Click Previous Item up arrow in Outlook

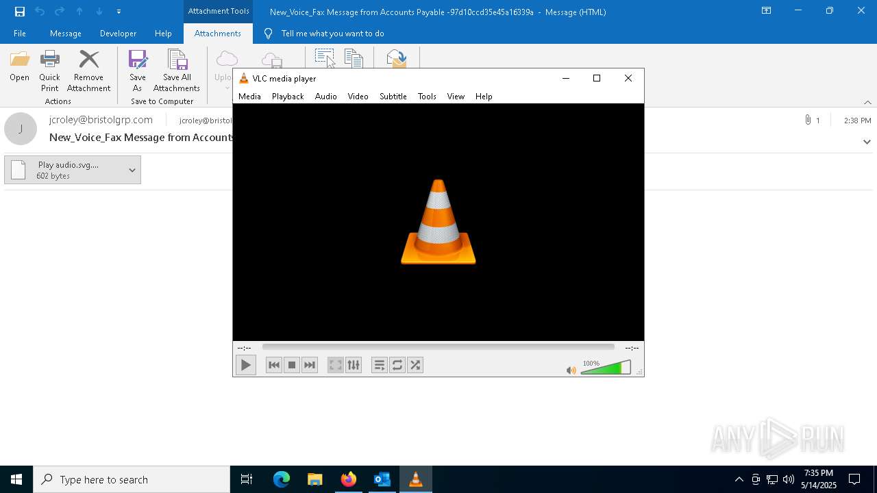79,12
